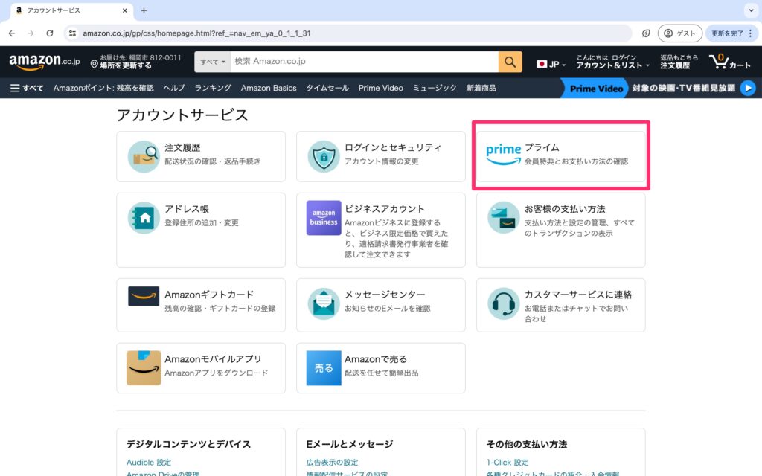762x476 pixels.
Task: Open Amazon Basics nav item
Action: coord(269,88)
